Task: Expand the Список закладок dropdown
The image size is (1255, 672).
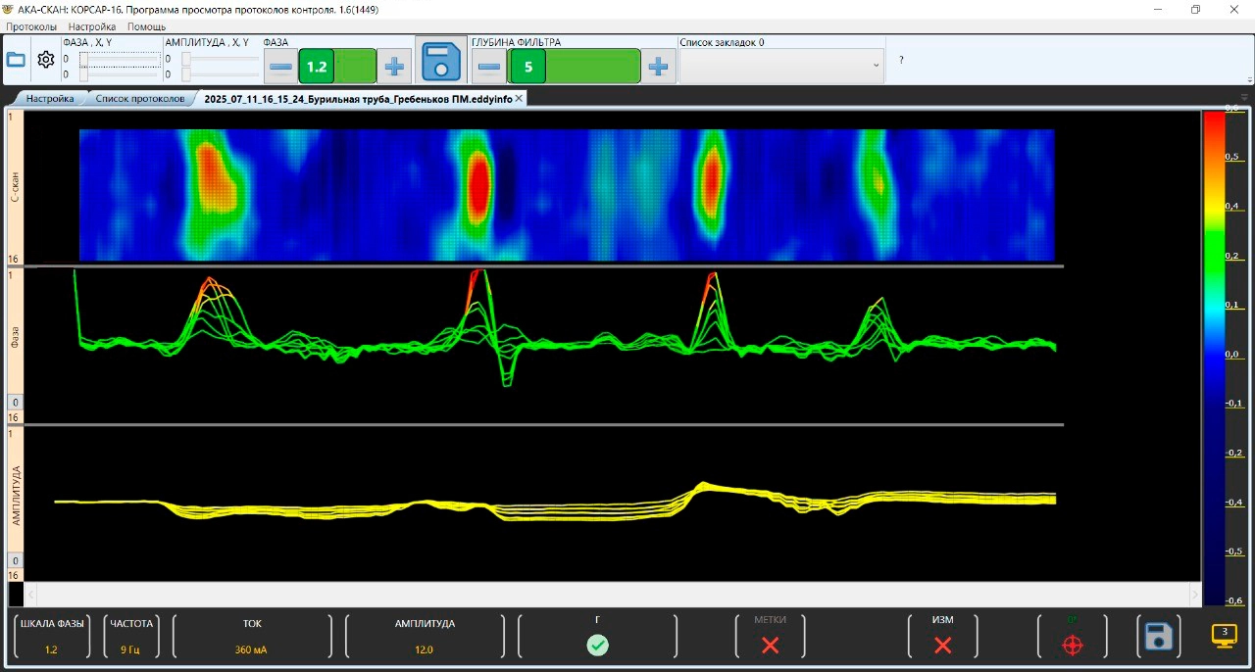Action: (876, 66)
